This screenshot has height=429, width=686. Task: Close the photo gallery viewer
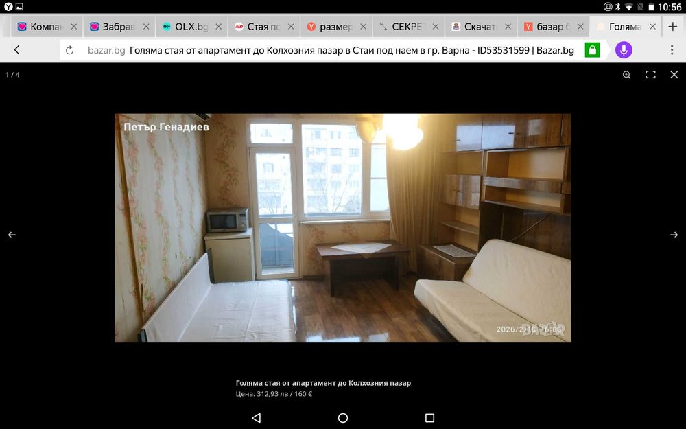674,75
